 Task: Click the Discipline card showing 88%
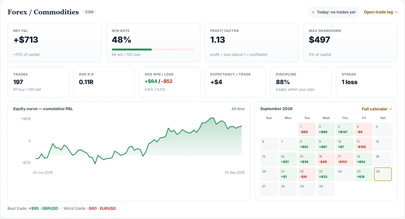301,82
